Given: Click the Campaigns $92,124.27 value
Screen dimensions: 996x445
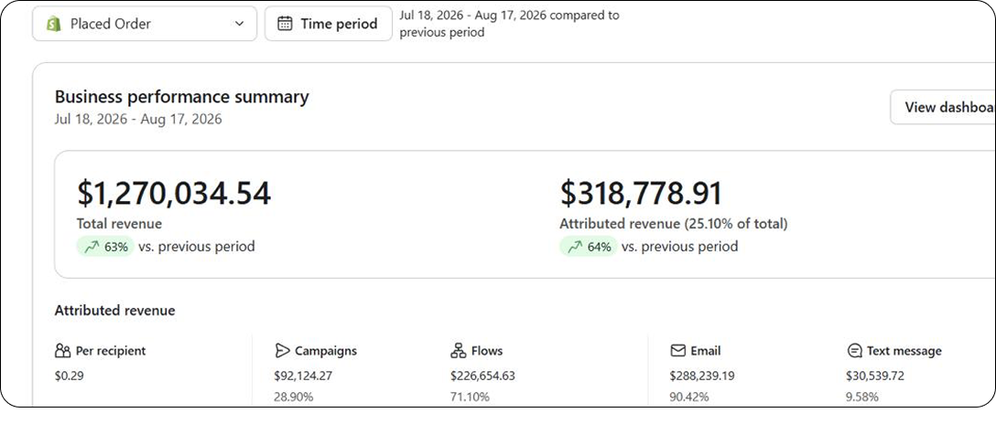Looking at the screenshot, I should pyautogui.click(x=303, y=376).
